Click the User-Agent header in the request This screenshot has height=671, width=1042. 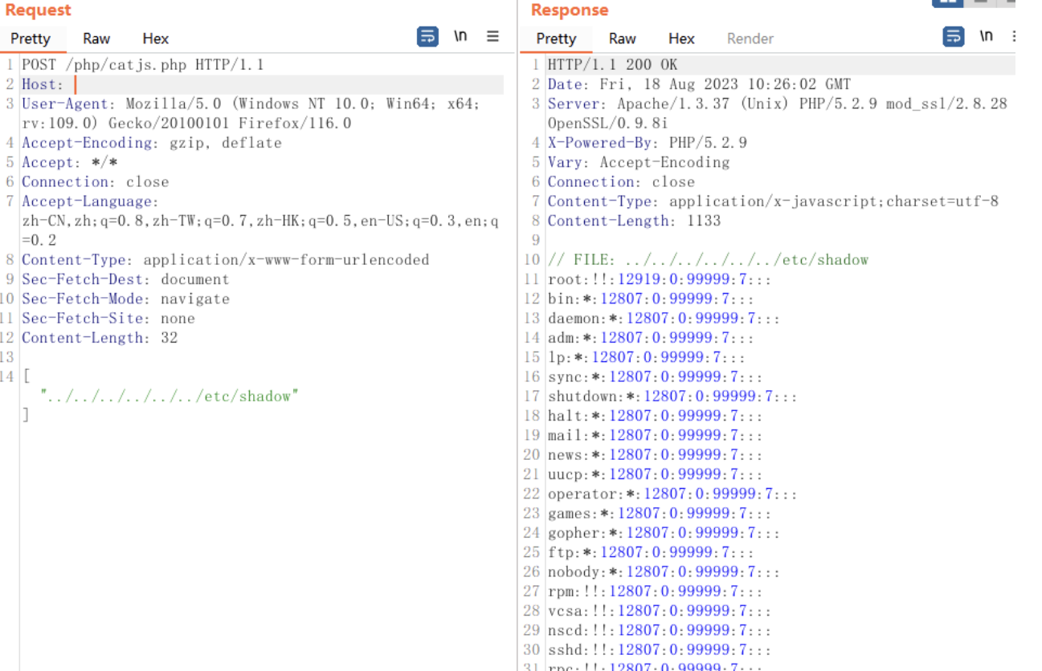pyautogui.click(x=251, y=113)
